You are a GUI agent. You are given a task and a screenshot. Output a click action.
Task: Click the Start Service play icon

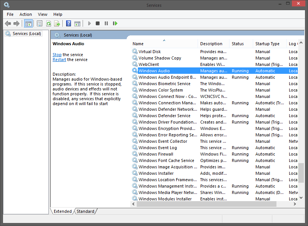pos(89,23)
